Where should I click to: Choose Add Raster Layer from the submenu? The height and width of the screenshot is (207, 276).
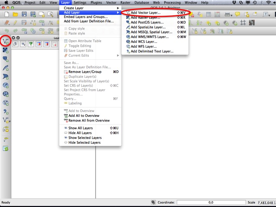(155, 18)
